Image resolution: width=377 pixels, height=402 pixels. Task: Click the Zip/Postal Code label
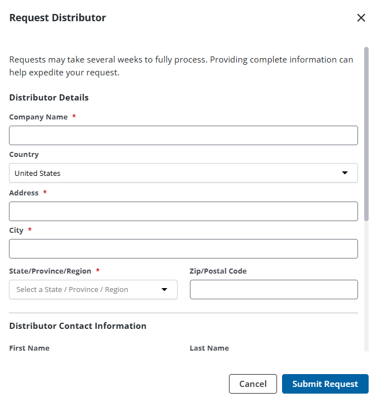[218, 271]
